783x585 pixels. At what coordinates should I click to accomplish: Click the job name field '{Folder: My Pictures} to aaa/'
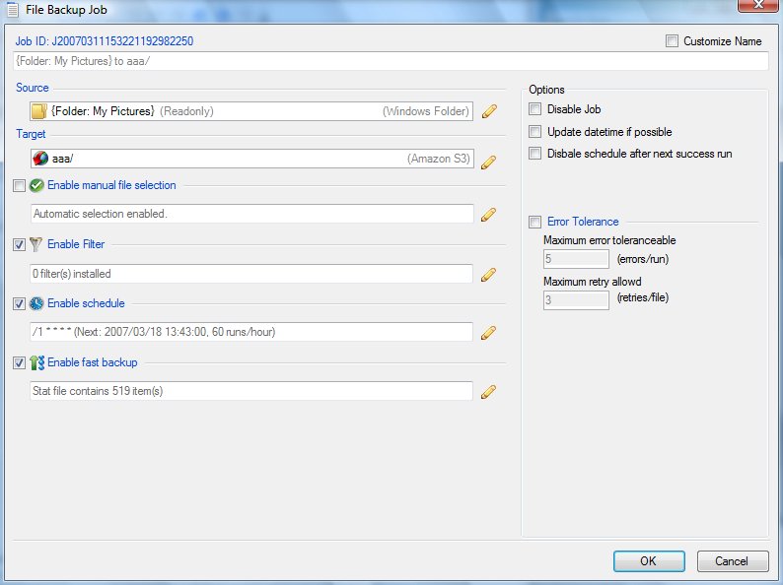(391, 61)
